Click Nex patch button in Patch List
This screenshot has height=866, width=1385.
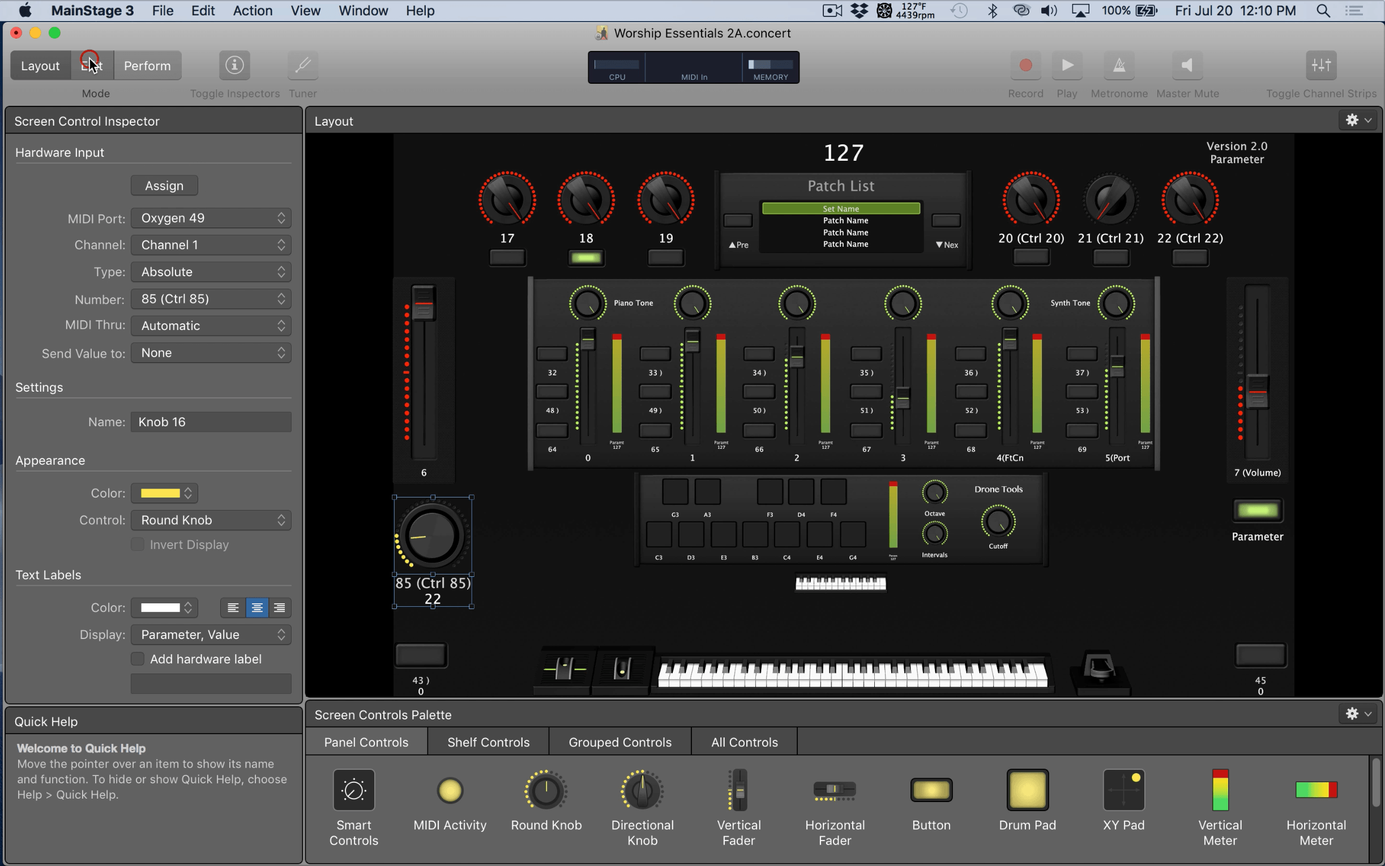(946, 221)
